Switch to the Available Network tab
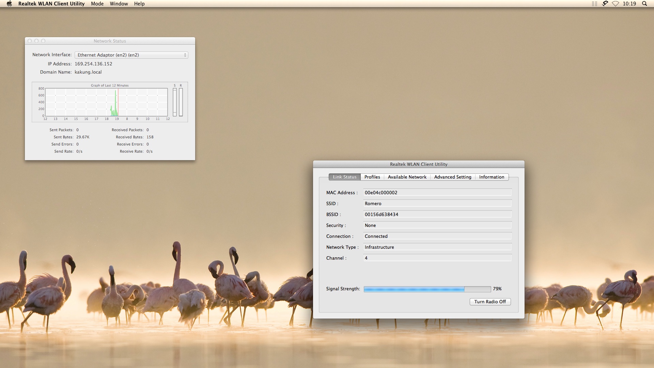This screenshot has width=654, height=368. click(x=407, y=177)
